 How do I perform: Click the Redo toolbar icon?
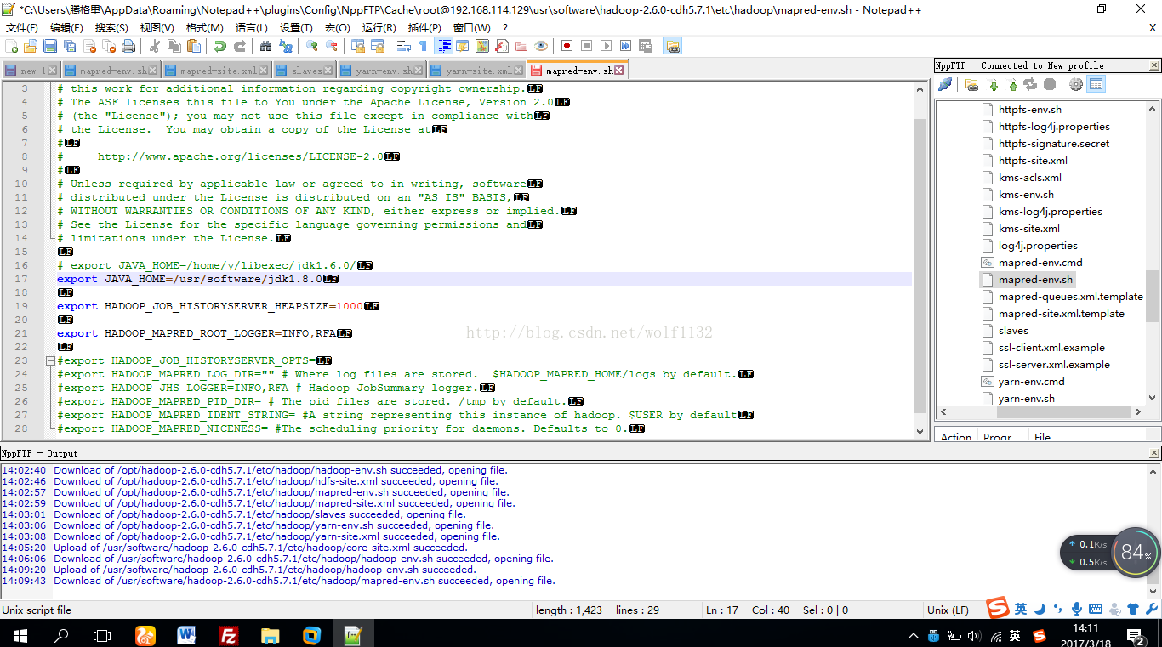[x=240, y=46]
